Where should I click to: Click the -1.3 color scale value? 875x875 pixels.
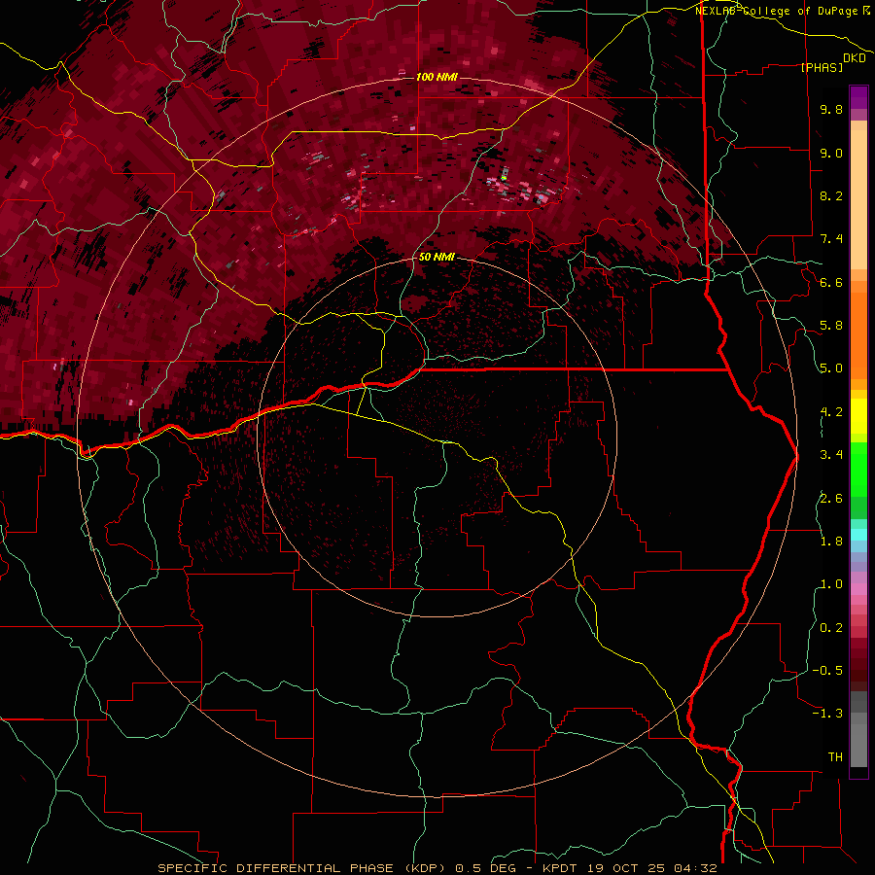click(x=827, y=714)
